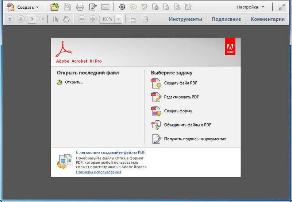Open the Инструменты panel tab
The image size is (292, 202).
click(185, 19)
